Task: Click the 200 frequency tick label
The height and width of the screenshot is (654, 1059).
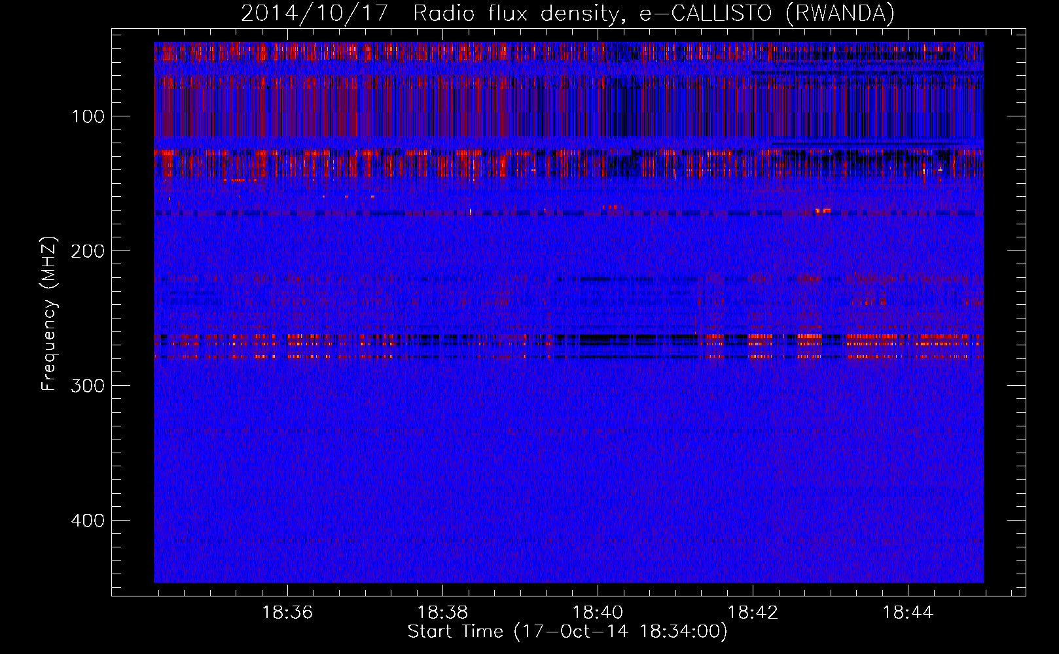Action: pyautogui.click(x=88, y=251)
